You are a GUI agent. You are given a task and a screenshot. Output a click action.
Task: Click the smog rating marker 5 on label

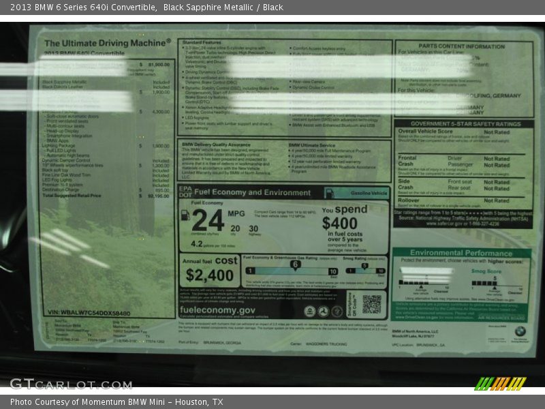tap(364, 266)
